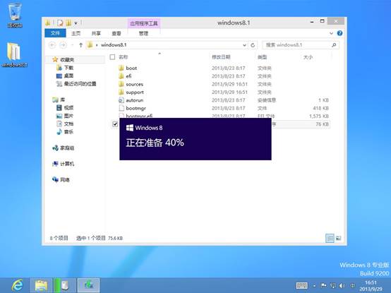
Task: Sort by the Type column header
Action: click(262, 57)
